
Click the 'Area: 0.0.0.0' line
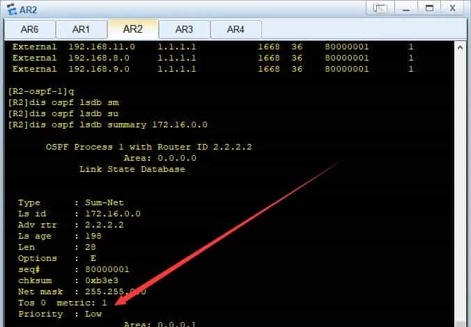(x=160, y=158)
